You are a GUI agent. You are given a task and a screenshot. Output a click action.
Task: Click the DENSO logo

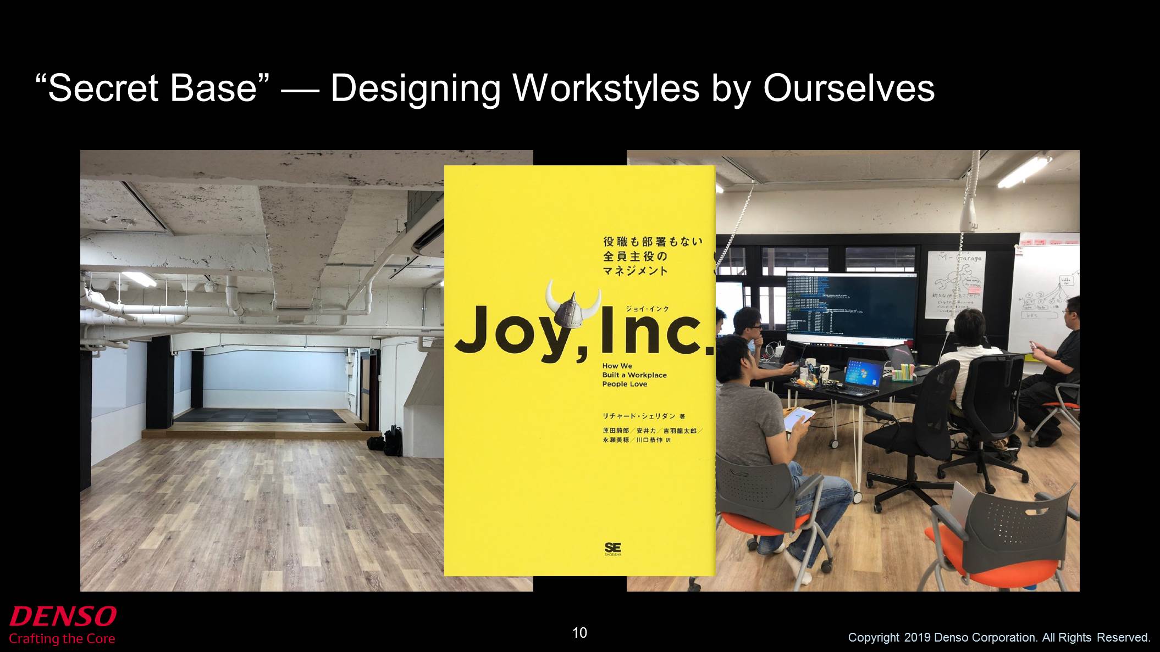pos(63,616)
